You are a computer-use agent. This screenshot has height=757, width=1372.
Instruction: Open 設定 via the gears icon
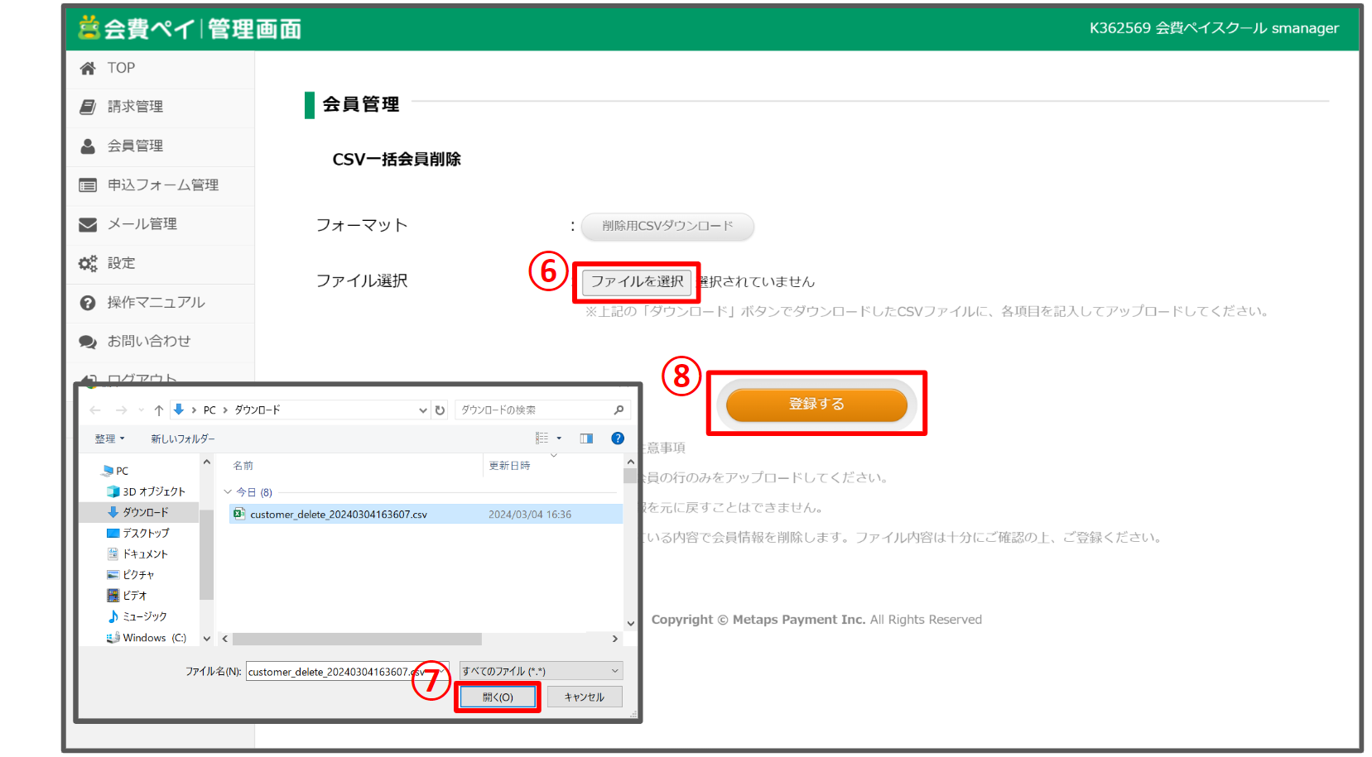click(x=89, y=263)
